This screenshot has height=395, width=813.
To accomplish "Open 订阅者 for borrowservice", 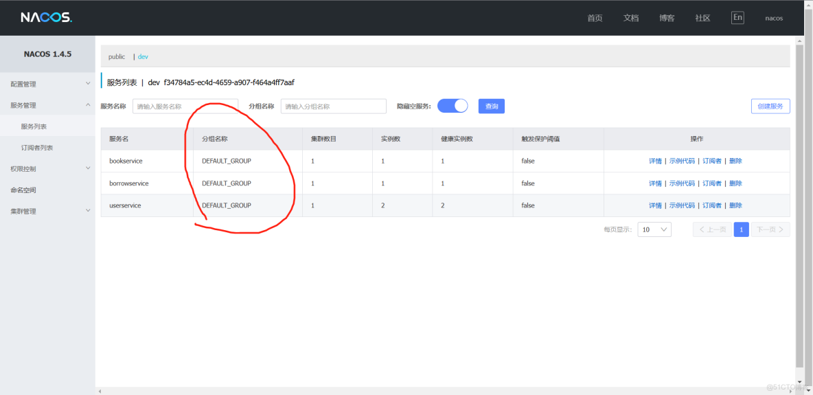I will (x=712, y=183).
